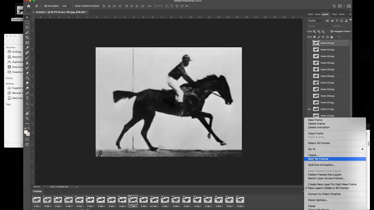Select the Crop tool
The width and height of the screenshot is (374, 210).
click(x=27, y=38)
